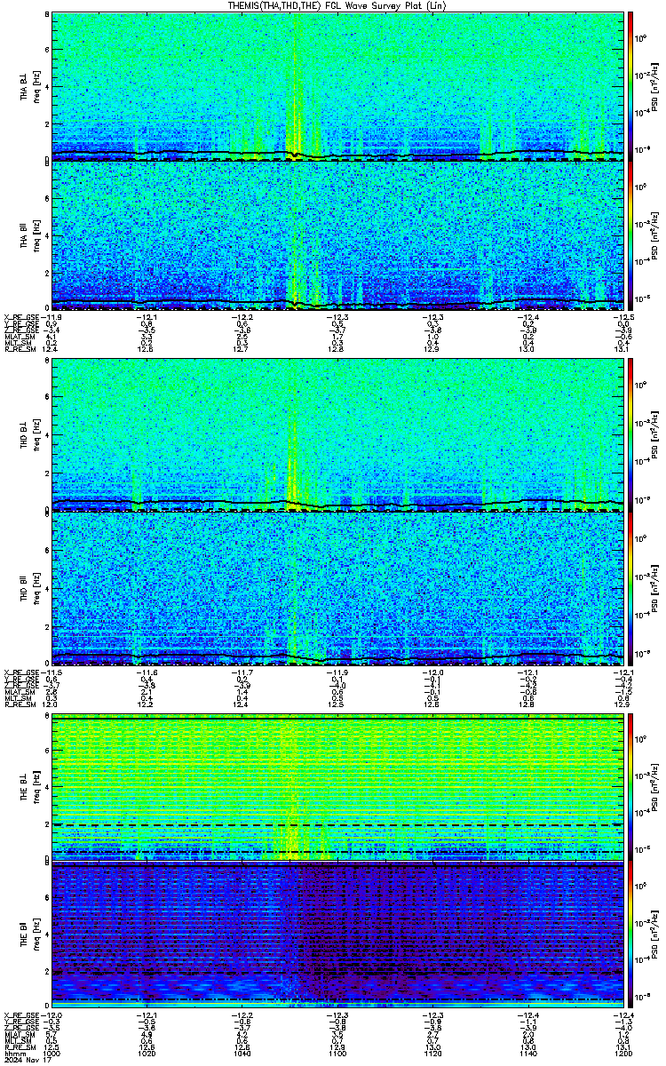This screenshot has height=1066, width=666.
Task: Click the THA Bll color bar
Action: (630, 235)
